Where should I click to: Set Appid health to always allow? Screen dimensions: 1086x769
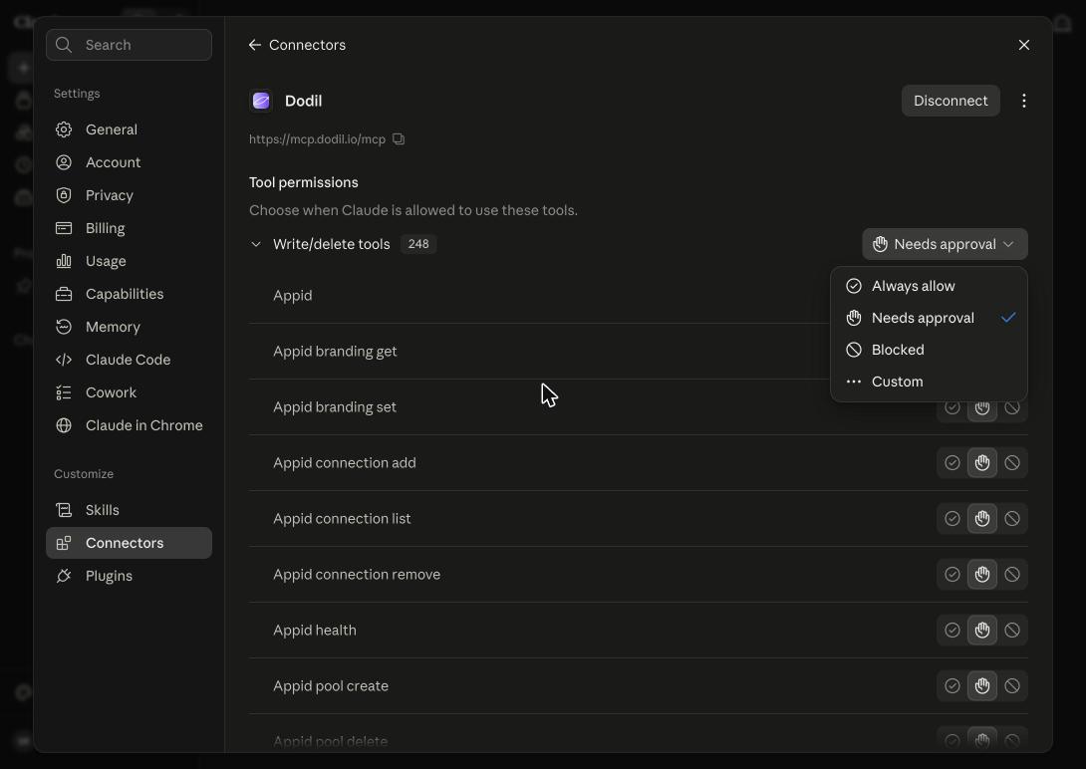click(x=952, y=630)
